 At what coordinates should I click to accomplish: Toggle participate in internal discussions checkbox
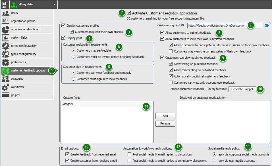(x=171, y=45)
